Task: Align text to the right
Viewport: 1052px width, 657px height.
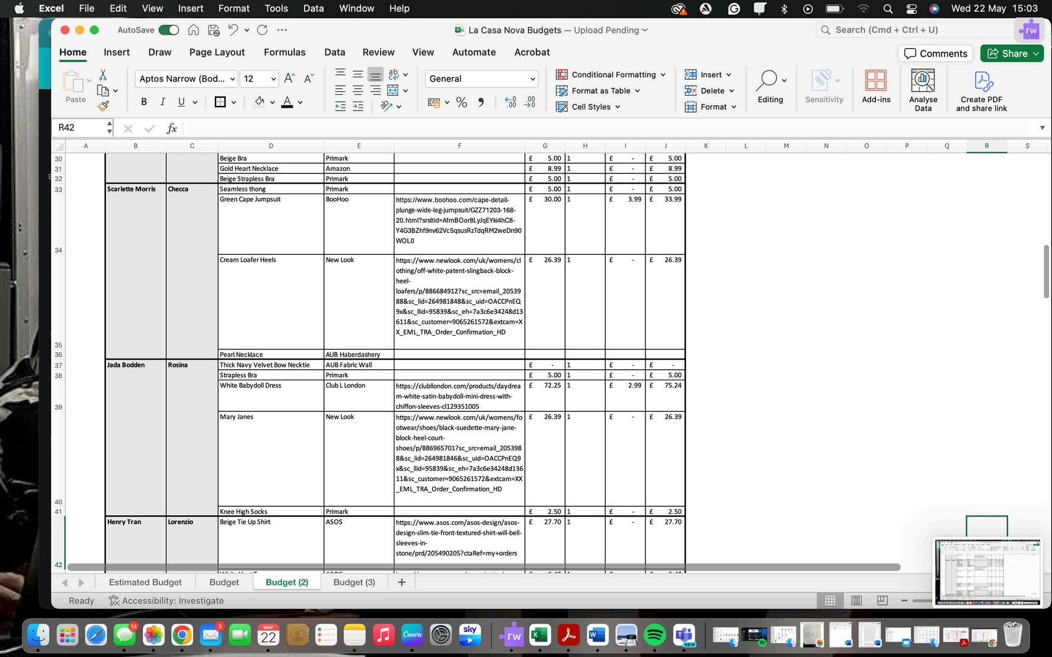Action: click(x=376, y=90)
